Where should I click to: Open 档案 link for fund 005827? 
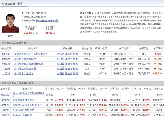[x=76, y=59]
